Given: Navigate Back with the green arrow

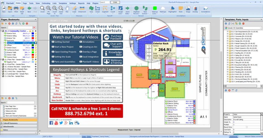Looking at the screenshot, I should 29,9.
